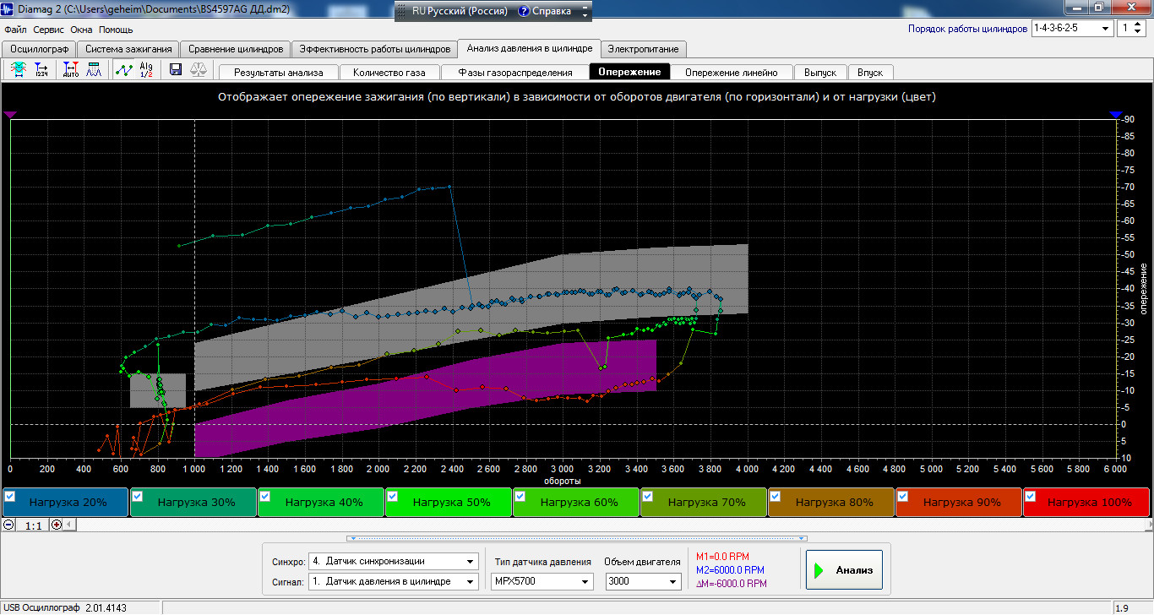1154x615 pixels.
Task: Switch to Эффективность работы цилиндров tab
Action: click(375, 49)
